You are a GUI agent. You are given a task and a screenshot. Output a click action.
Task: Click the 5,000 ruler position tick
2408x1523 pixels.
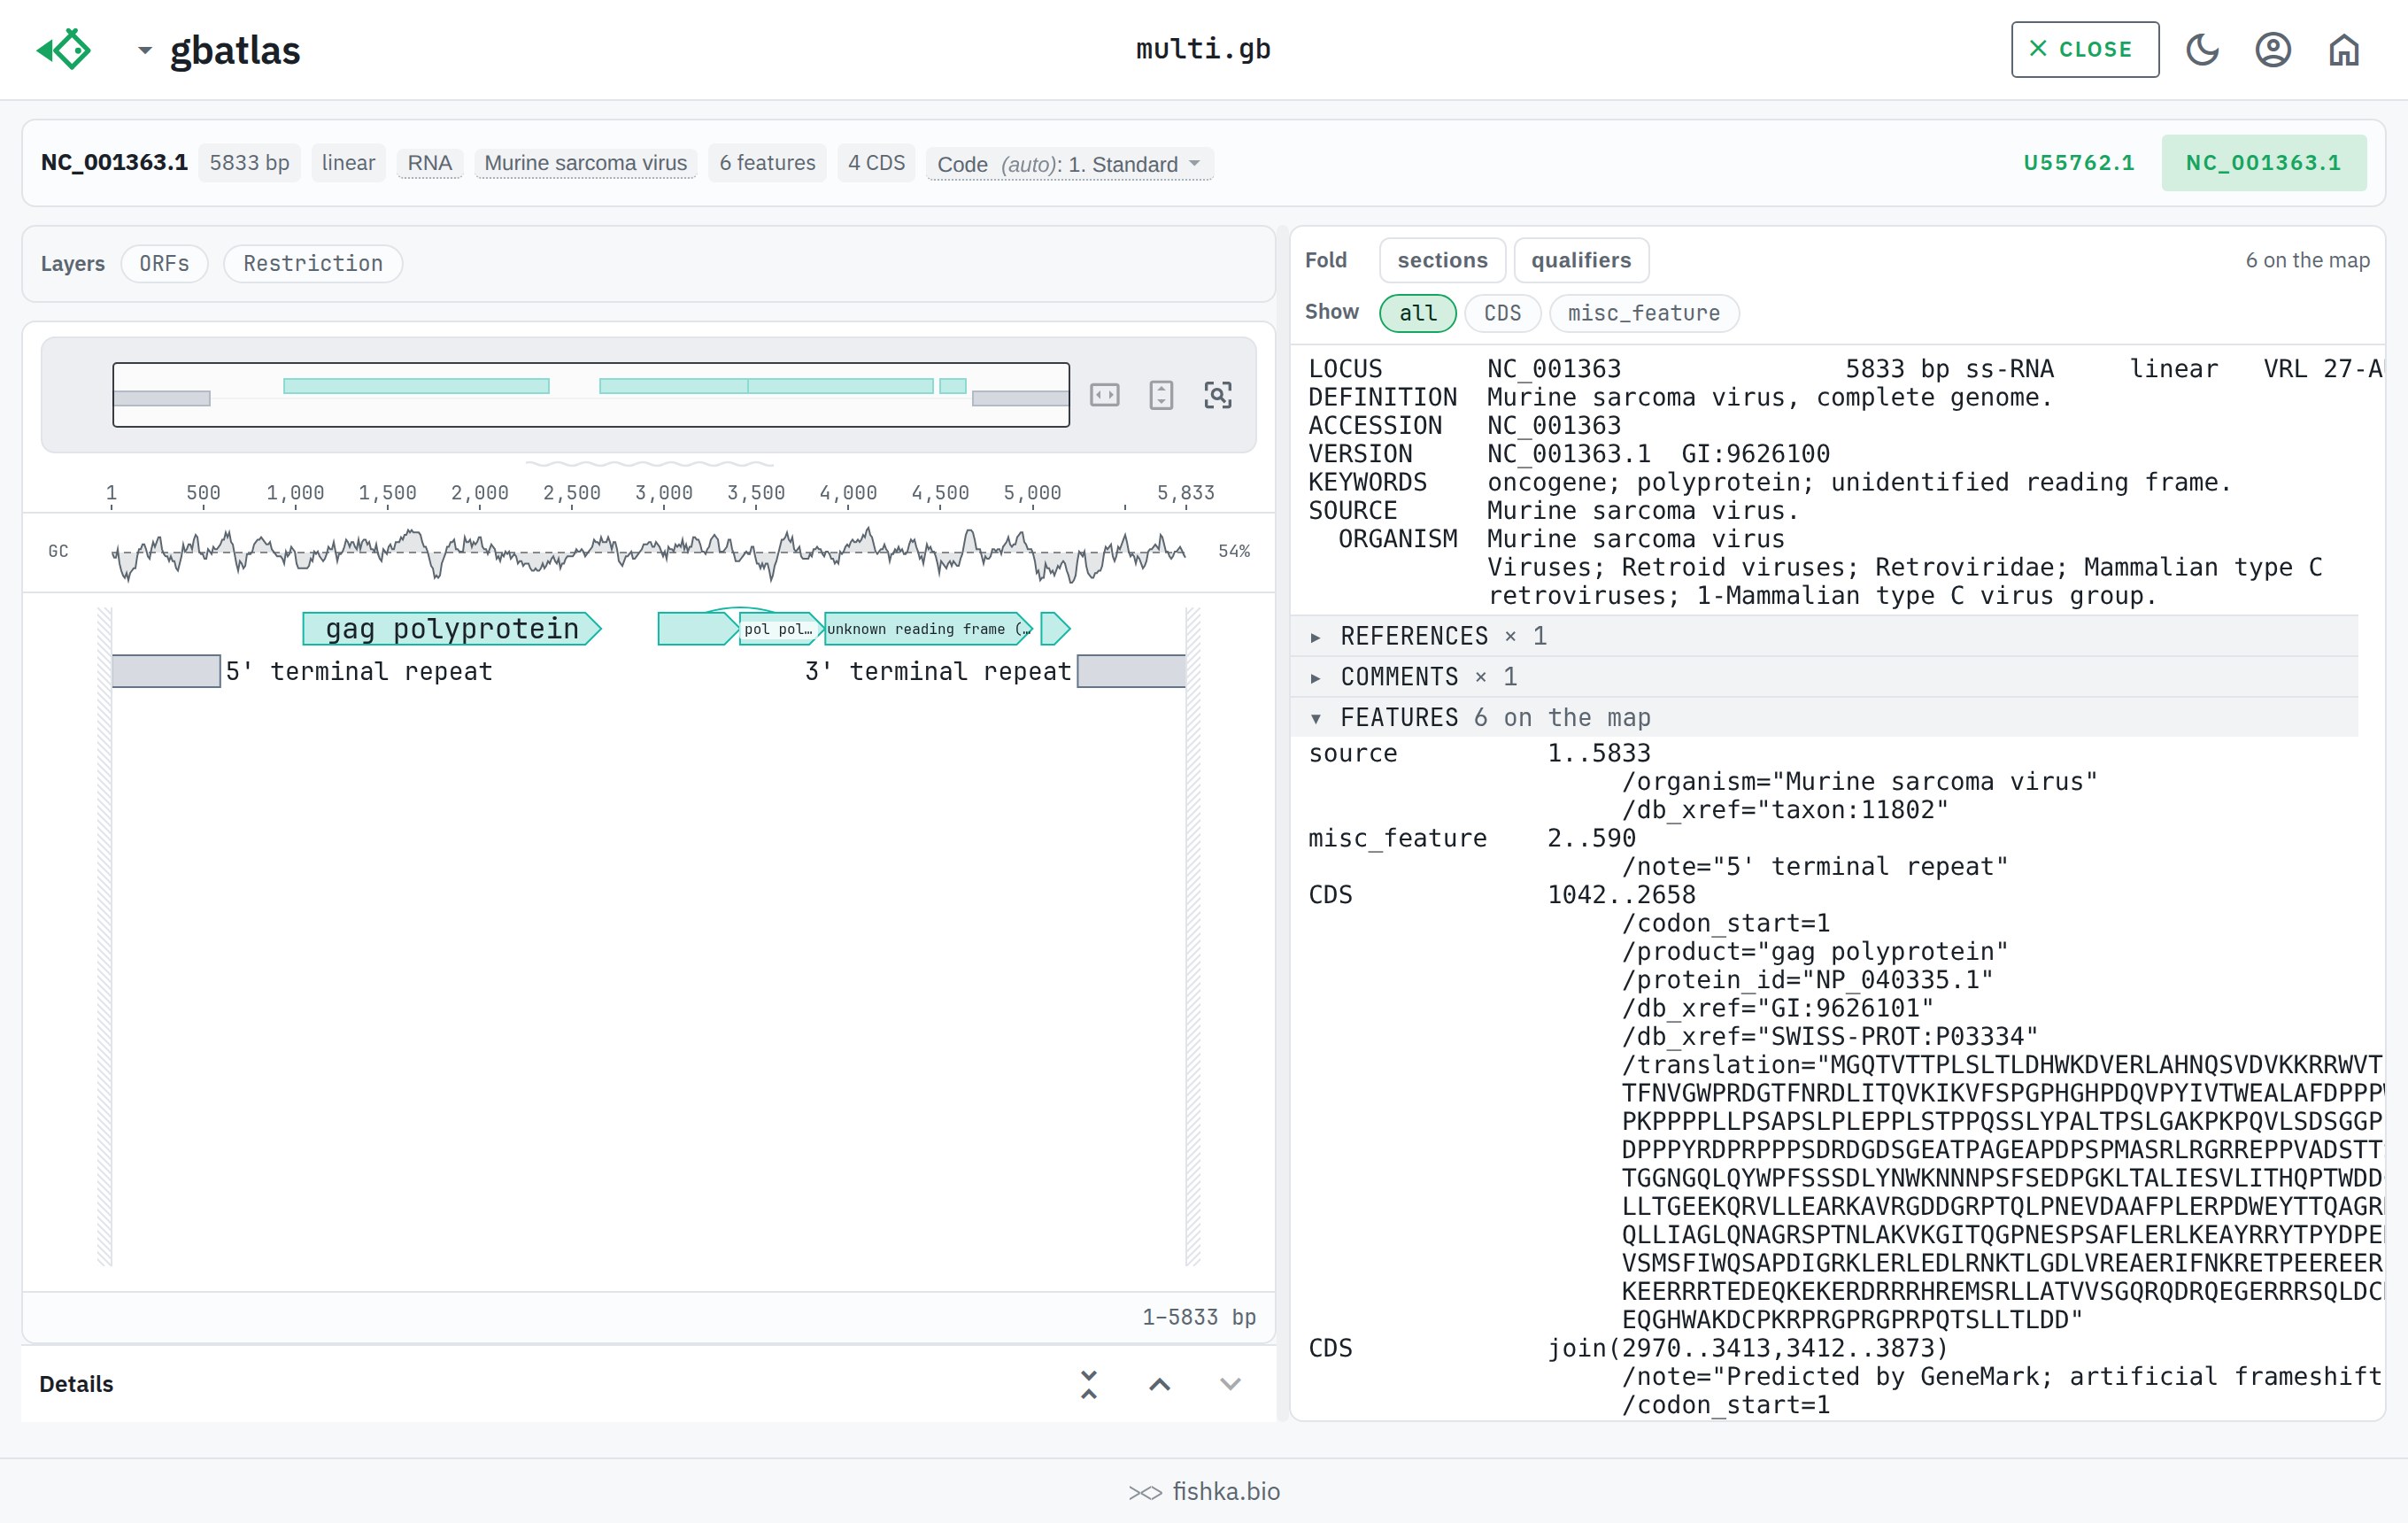coord(1032,494)
